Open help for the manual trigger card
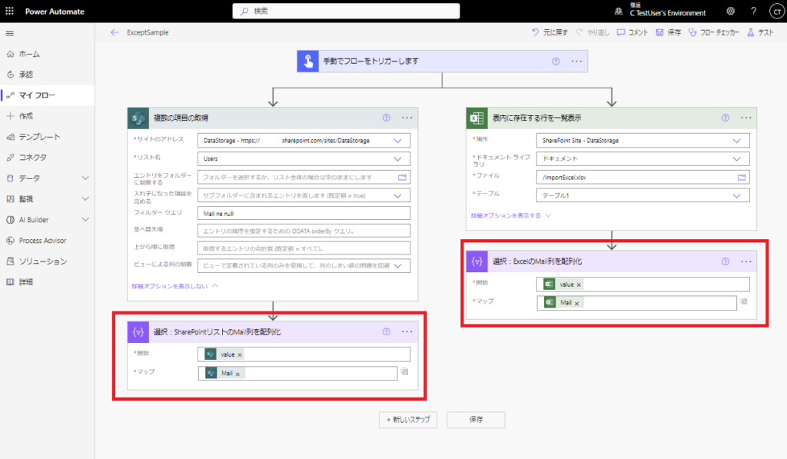The height and width of the screenshot is (459, 787). [556, 62]
